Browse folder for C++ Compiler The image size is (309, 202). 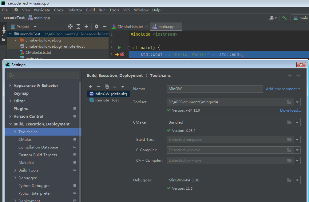[x=289, y=160]
